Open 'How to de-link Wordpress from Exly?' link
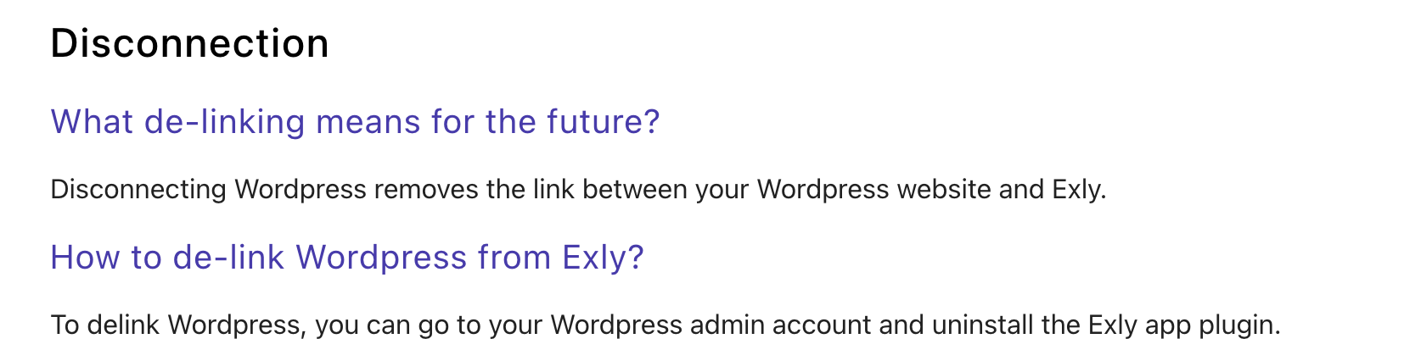The width and height of the screenshot is (1421, 361). (x=347, y=258)
